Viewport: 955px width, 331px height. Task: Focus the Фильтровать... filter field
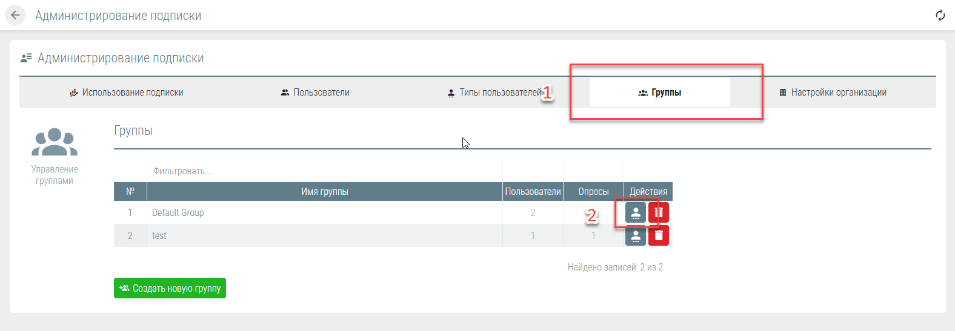click(x=324, y=171)
